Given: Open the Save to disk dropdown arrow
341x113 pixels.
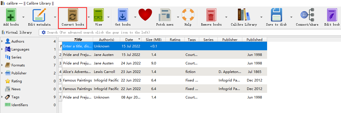Looking at the screenshot, I should pyautogui.click(x=291, y=17).
